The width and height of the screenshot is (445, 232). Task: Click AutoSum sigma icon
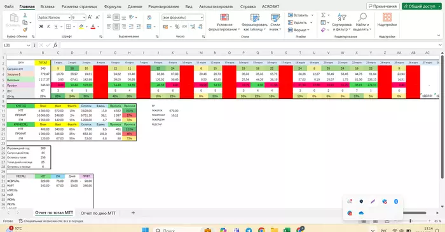(323, 15)
